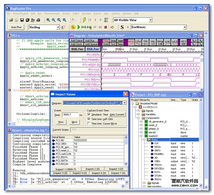This screenshot has height=195, width=214.
Task: Collapse the Ports folder node
Action: coord(144,140)
